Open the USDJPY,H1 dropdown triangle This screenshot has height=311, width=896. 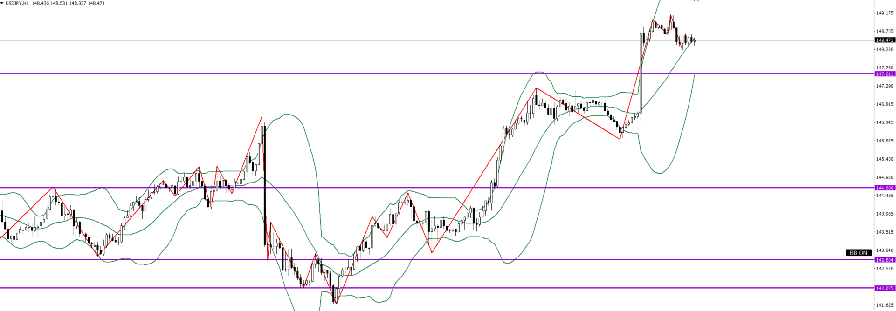tap(2, 3)
